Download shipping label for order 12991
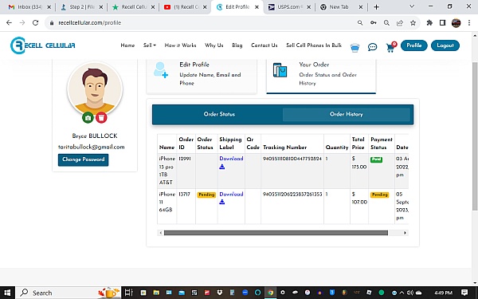 (x=231, y=159)
